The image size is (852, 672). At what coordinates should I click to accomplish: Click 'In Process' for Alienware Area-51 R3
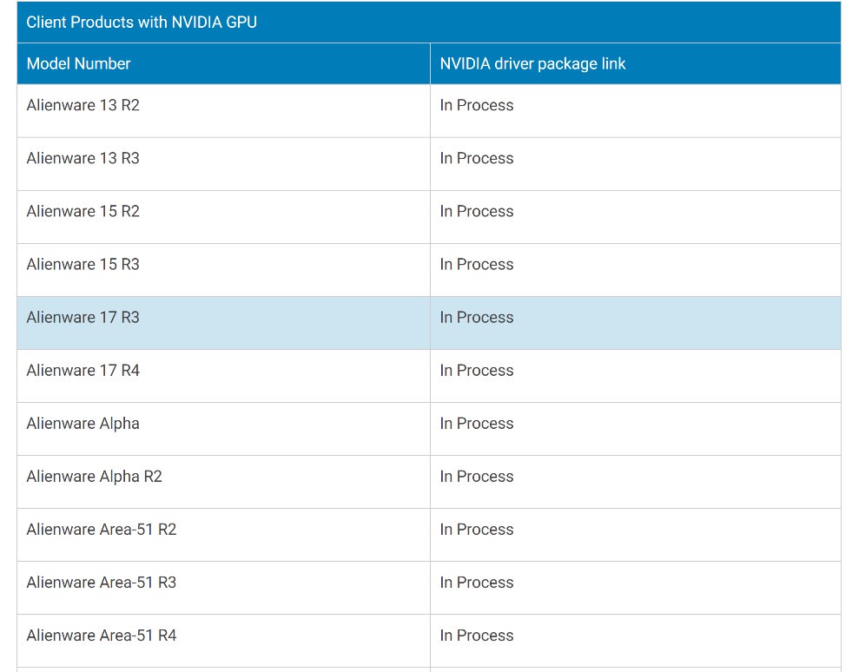477,583
